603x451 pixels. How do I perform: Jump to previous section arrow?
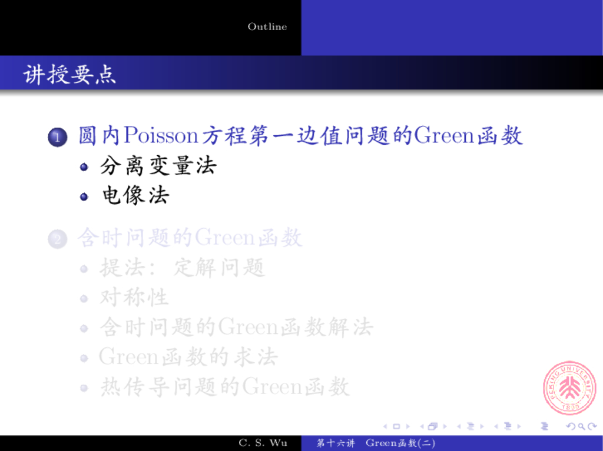click(x=496, y=426)
